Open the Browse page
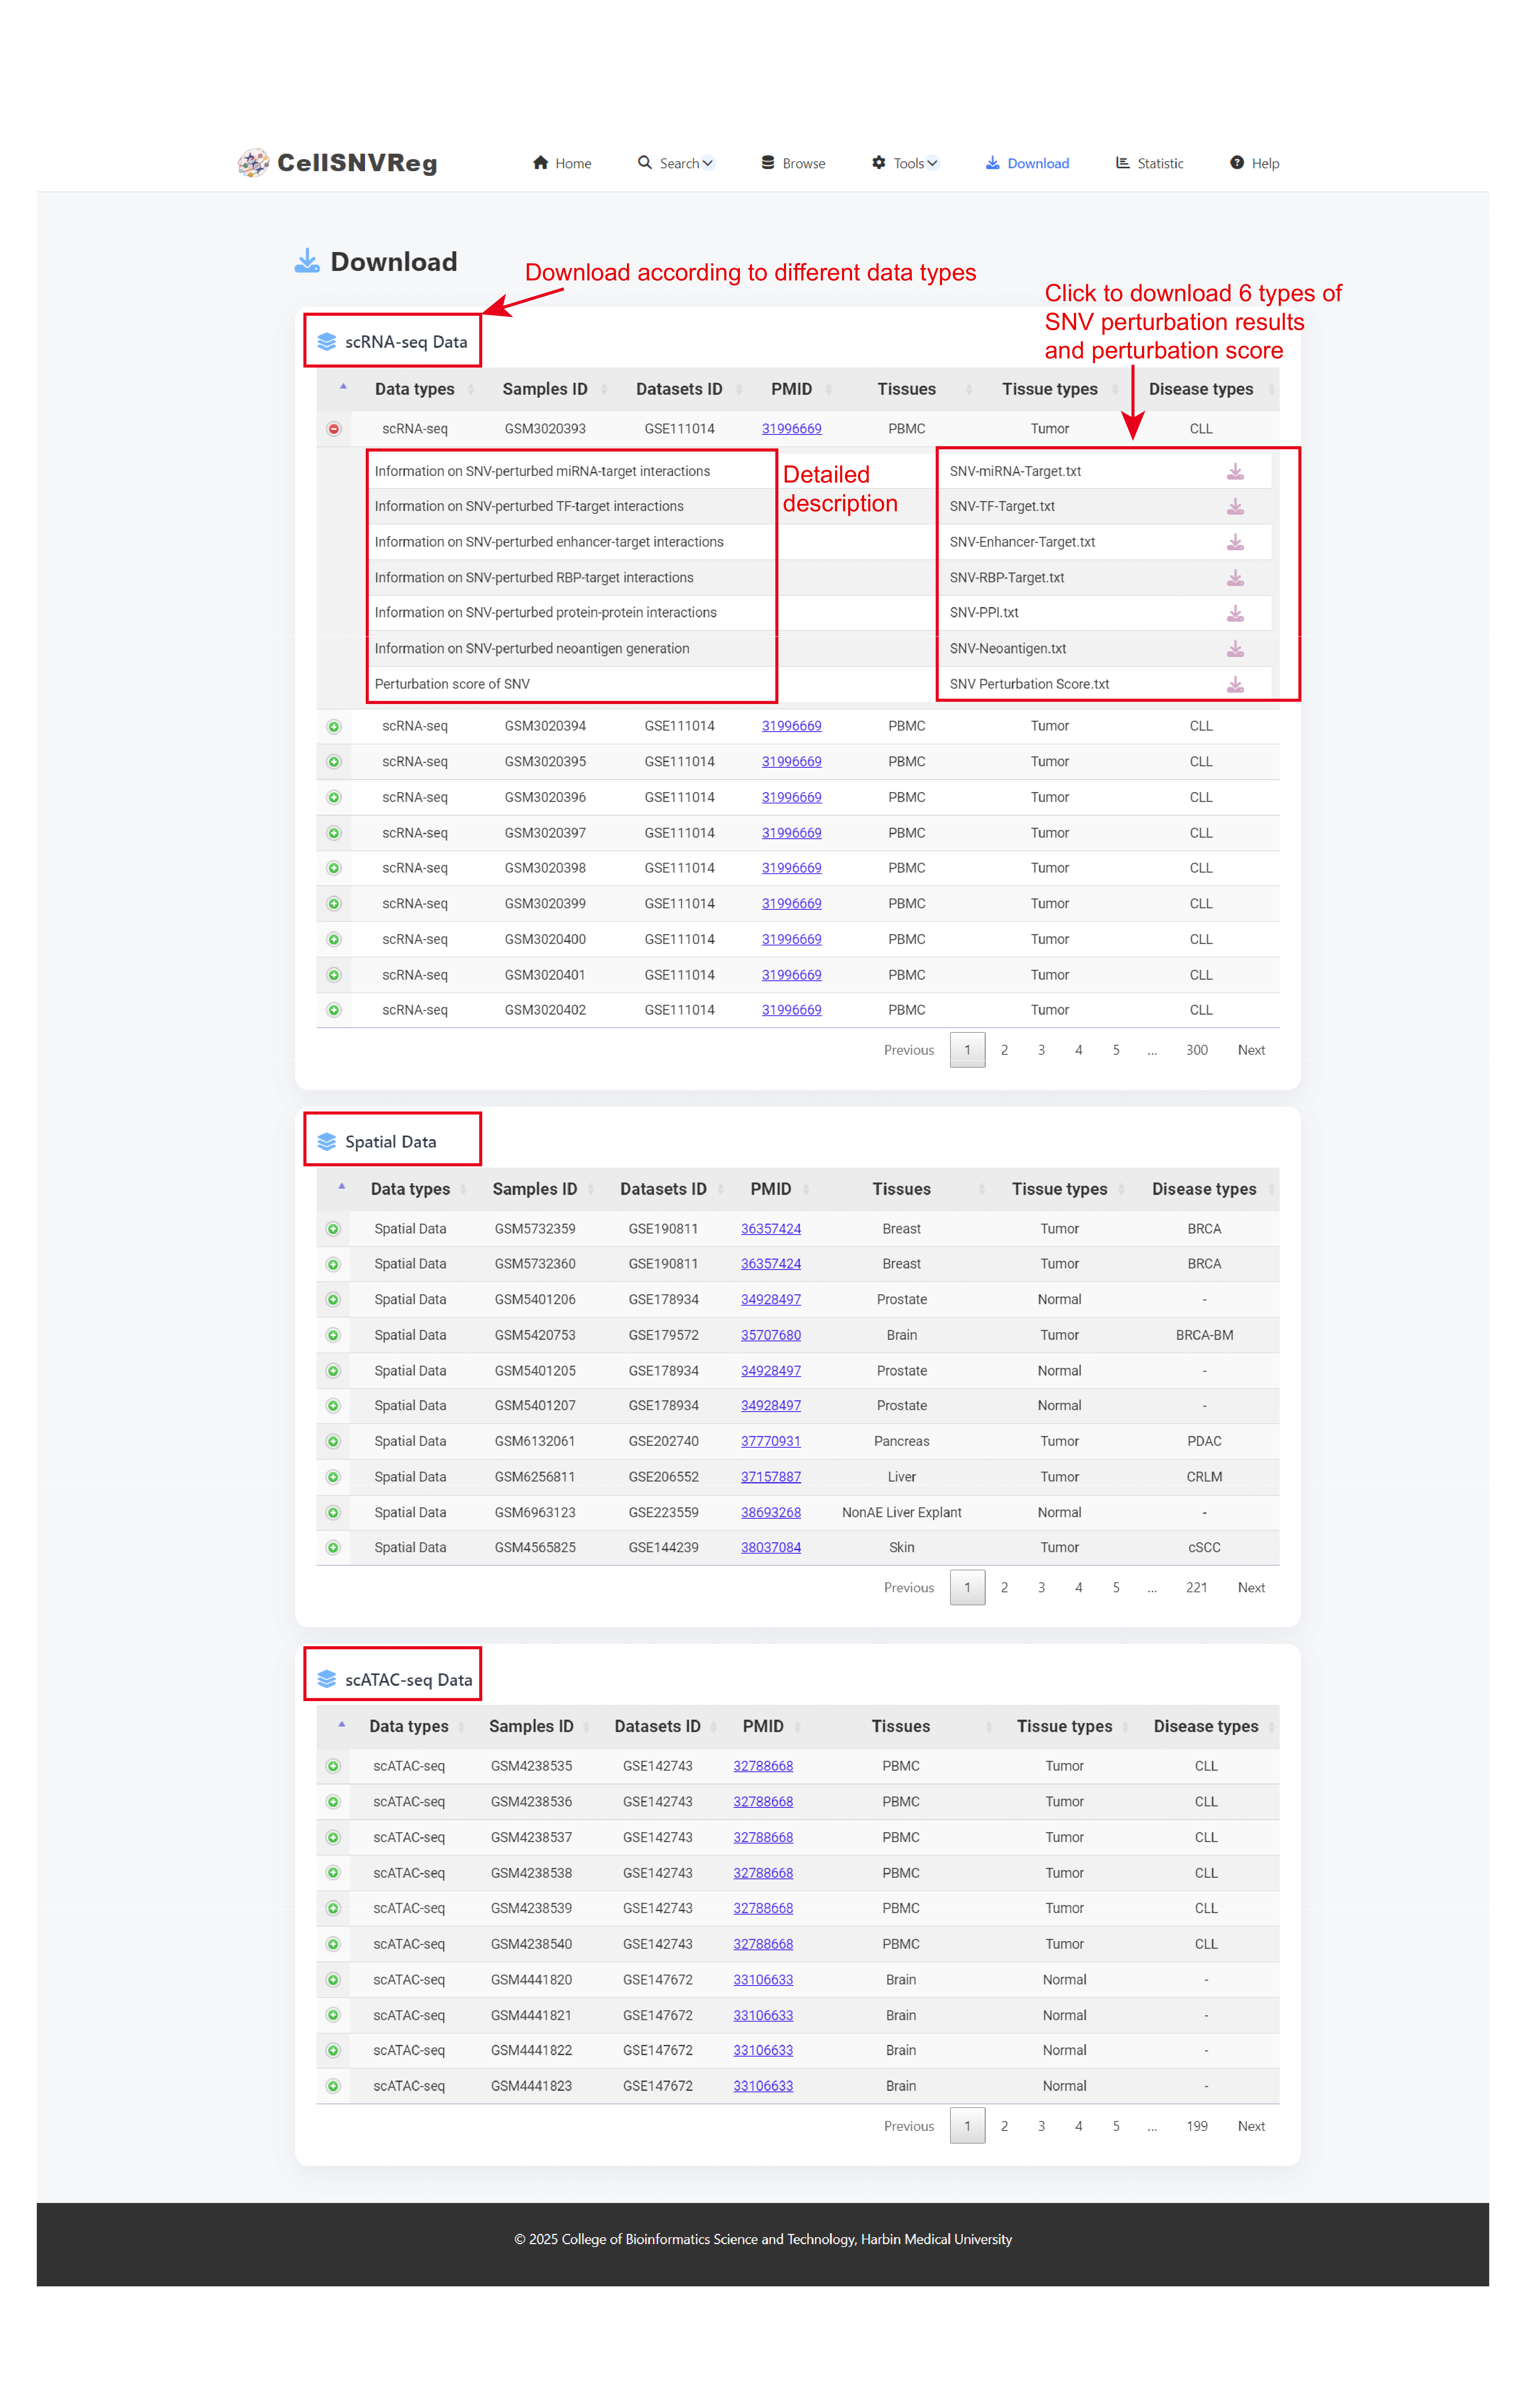 (793, 163)
